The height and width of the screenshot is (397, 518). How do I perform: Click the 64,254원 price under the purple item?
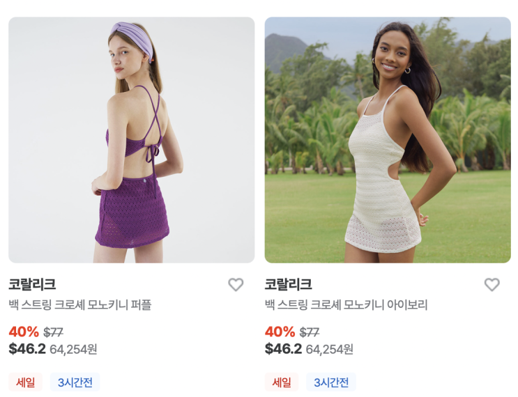pyautogui.click(x=73, y=349)
